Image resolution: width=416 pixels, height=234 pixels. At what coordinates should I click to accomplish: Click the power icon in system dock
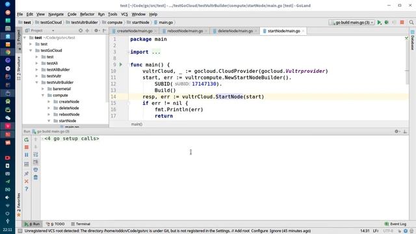[x=7, y=213]
